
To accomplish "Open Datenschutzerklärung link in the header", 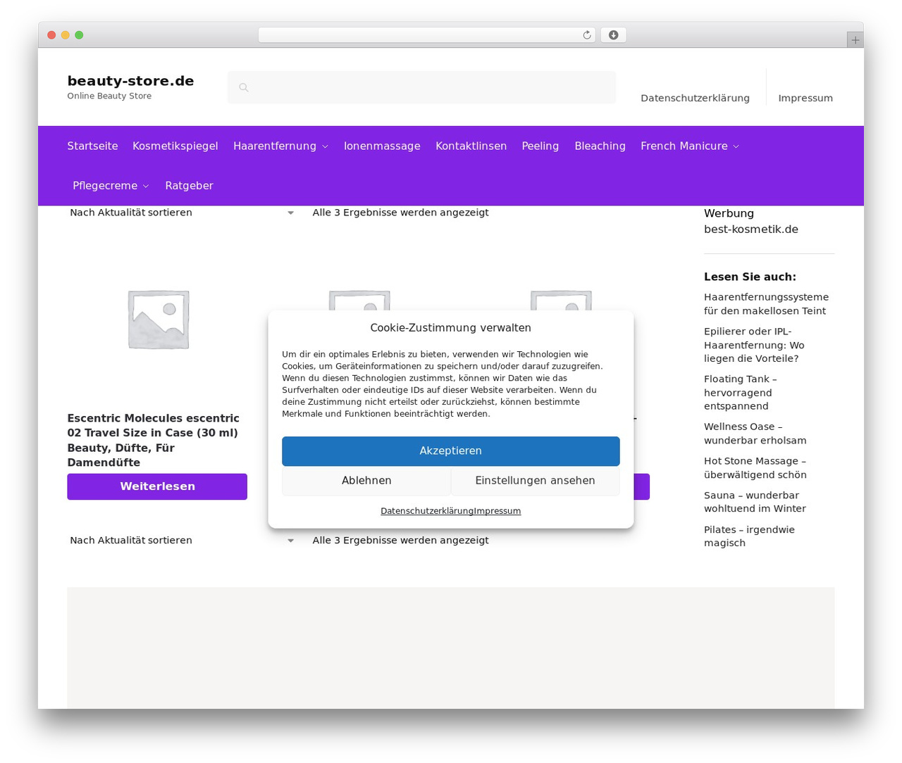I will click(695, 98).
